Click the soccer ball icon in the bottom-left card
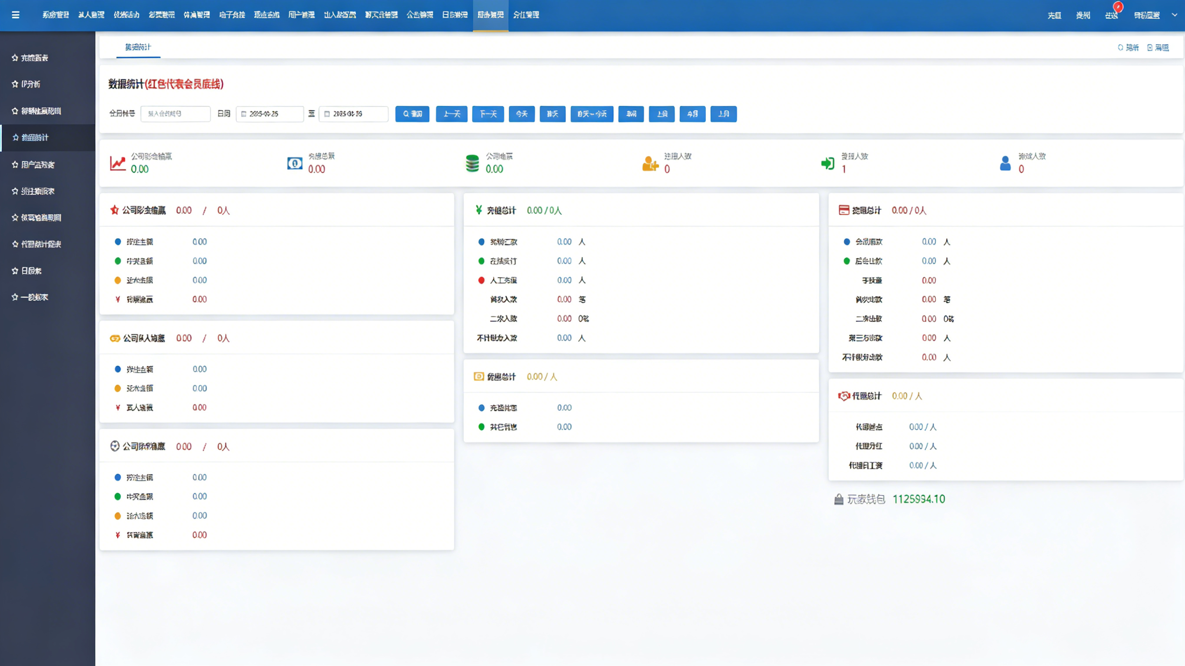The height and width of the screenshot is (666, 1185). coord(115,446)
